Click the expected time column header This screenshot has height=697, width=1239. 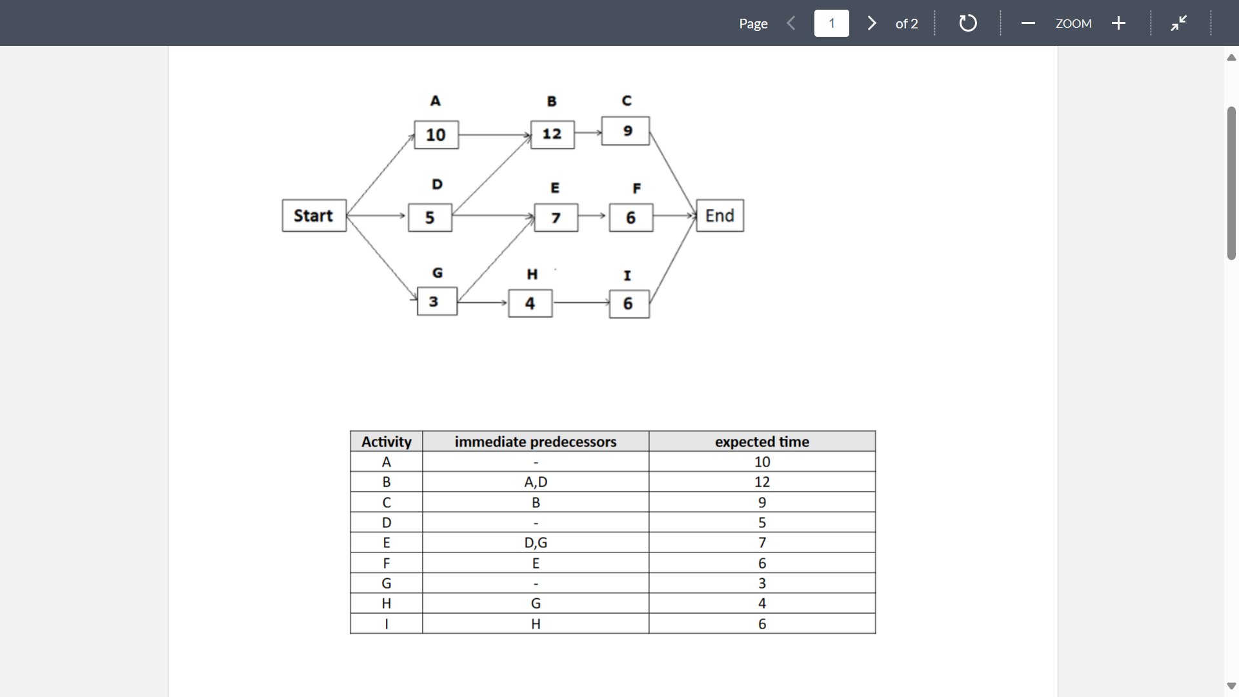tap(762, 441)
